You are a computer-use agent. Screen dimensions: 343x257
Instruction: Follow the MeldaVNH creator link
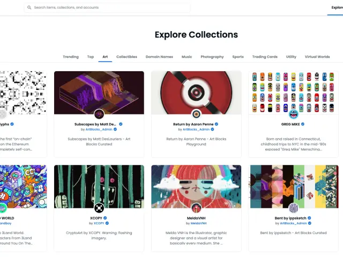(197, 223)
